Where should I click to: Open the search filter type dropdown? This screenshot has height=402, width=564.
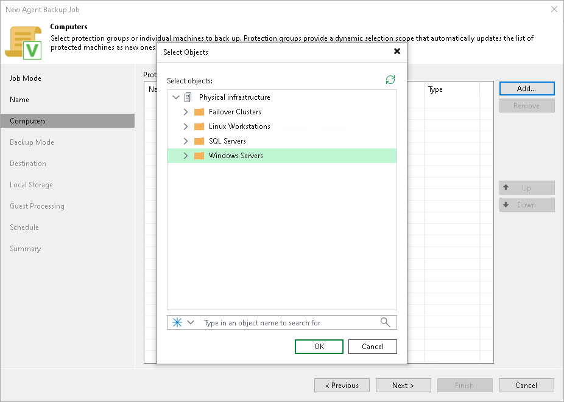click(x=191, y=322)
